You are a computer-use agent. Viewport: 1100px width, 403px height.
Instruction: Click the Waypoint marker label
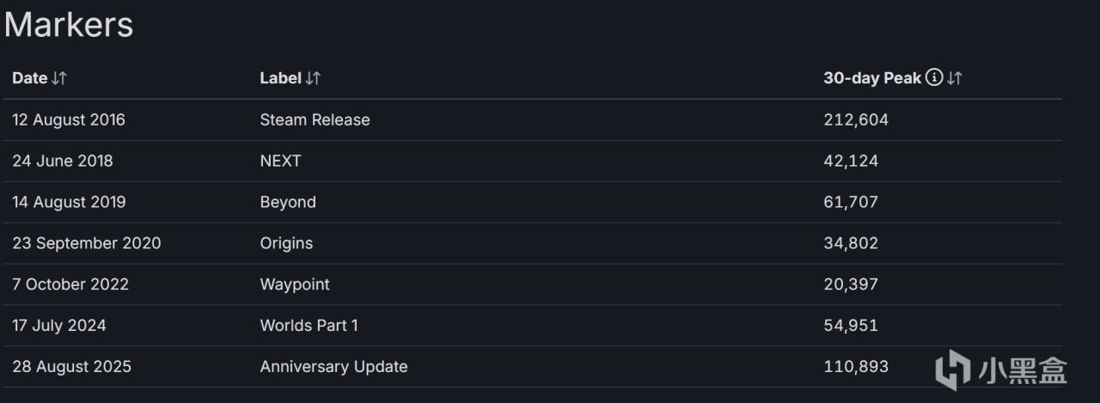click(295, 284)
